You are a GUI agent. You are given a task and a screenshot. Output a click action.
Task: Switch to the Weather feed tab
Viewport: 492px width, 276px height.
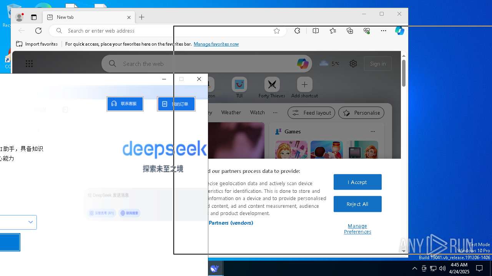click(x=231, y=113)
